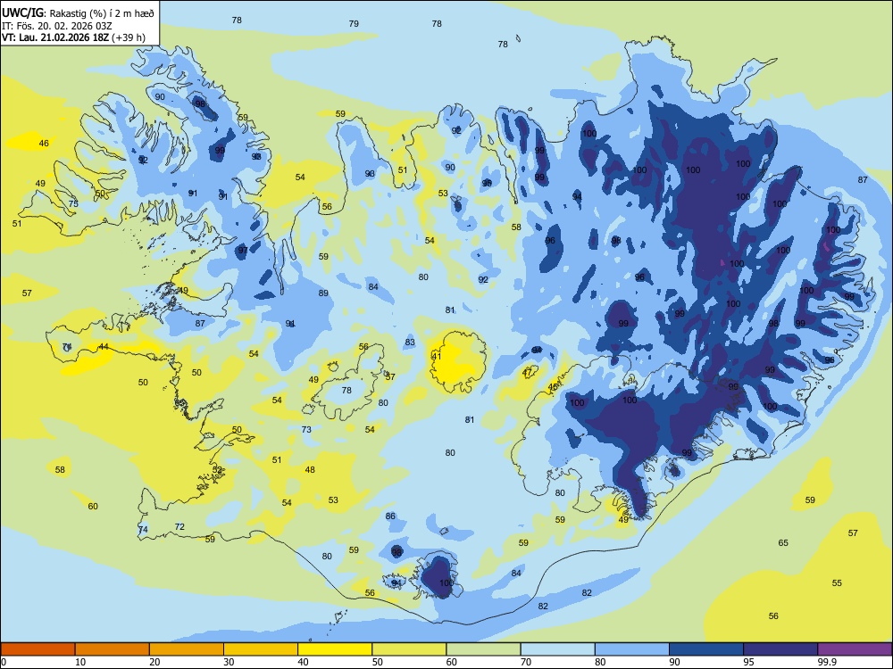Click the value 41 on the yellow glacier
Image resolution: width=893 pixels, height=669 pixels.
point(437,357)
